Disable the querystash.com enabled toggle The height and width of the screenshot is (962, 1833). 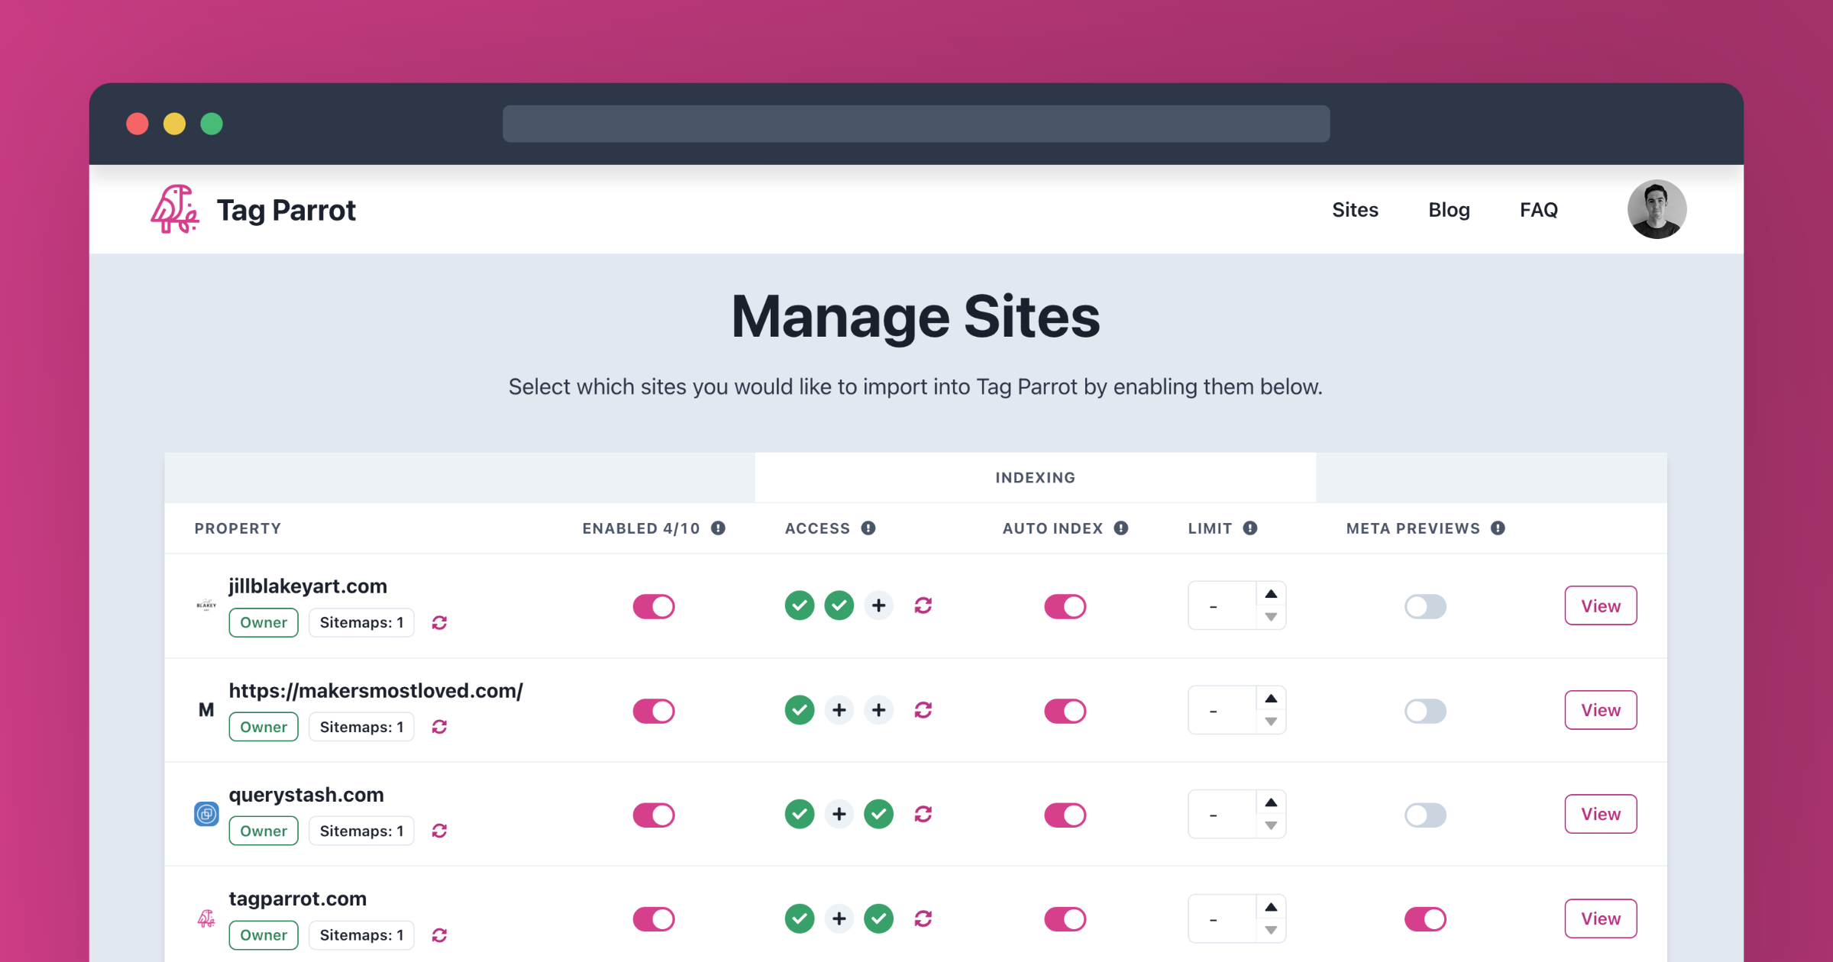[654, 815]
